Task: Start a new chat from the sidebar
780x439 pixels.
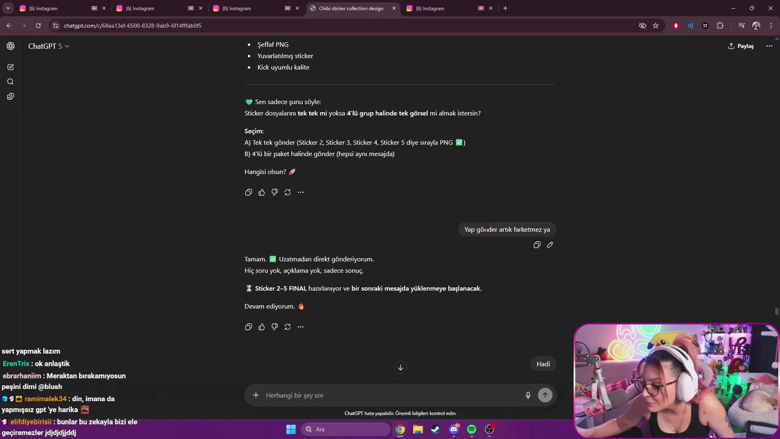Action: [x=10, y=67]
